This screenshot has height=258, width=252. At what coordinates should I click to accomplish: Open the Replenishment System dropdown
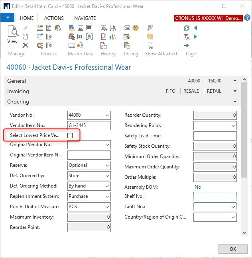click(107, 197)
